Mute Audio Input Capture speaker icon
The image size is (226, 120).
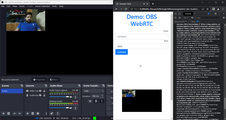coord(71,97)
